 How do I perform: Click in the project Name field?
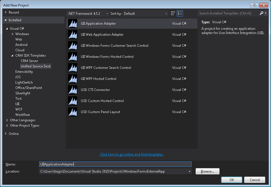tap(115, 164)
